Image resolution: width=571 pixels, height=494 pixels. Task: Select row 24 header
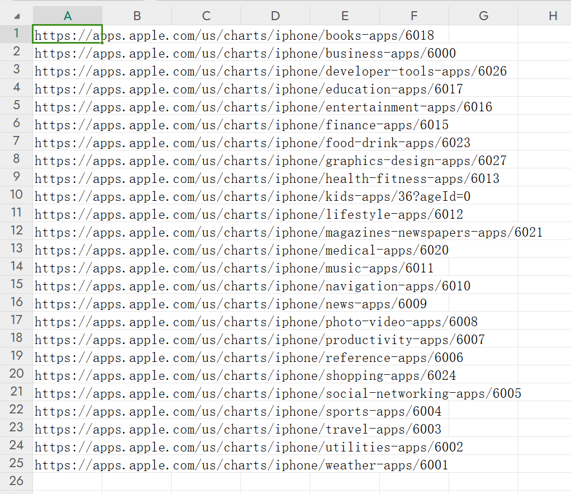[x=16, y=445]
